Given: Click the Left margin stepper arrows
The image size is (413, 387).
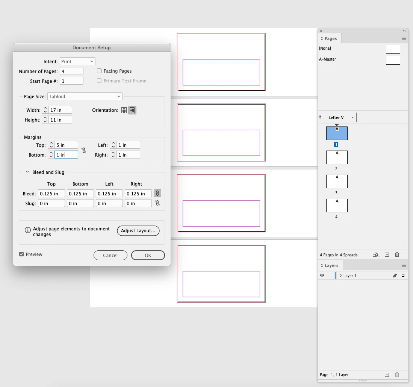Looking at the screenshot, I should click(113, 145).
